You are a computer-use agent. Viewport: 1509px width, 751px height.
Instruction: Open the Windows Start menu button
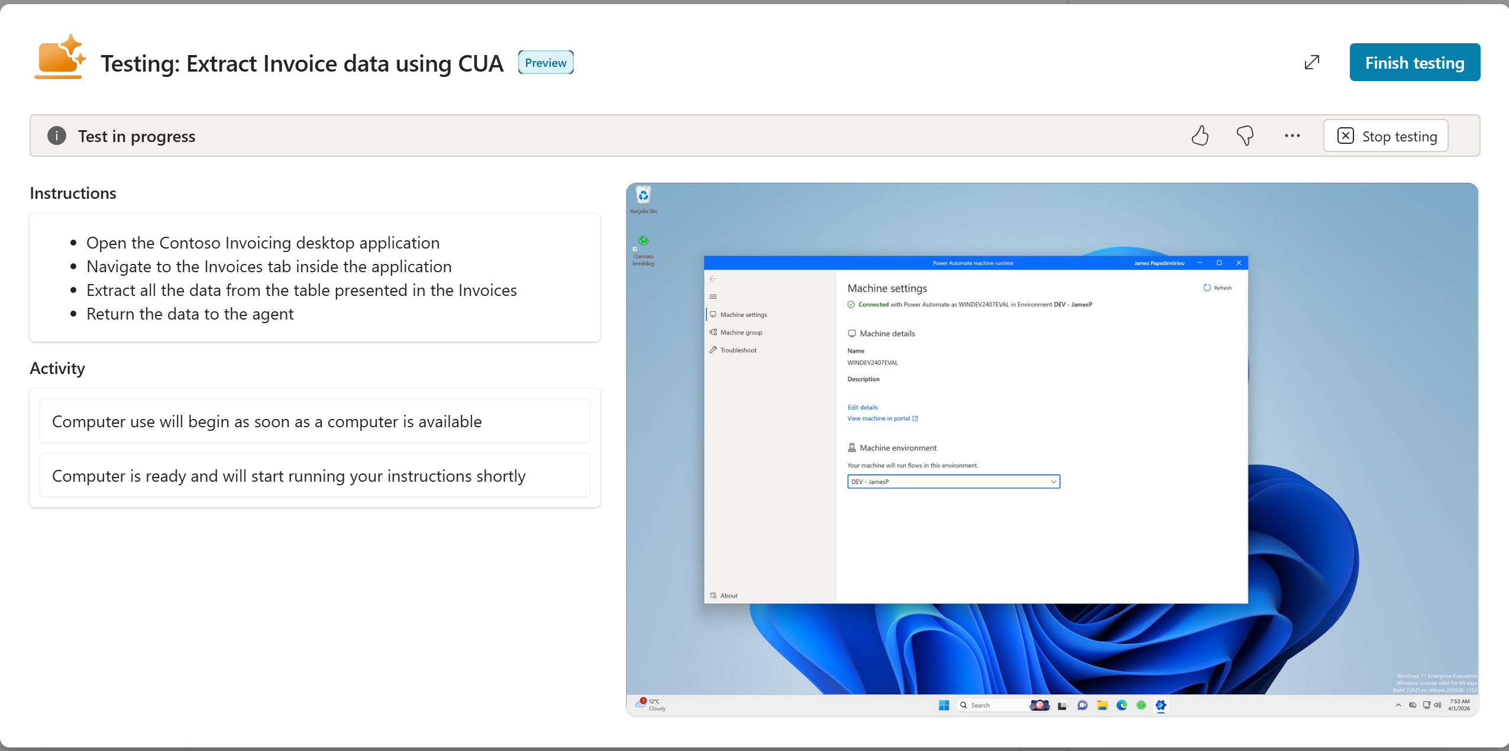point(943,705)
